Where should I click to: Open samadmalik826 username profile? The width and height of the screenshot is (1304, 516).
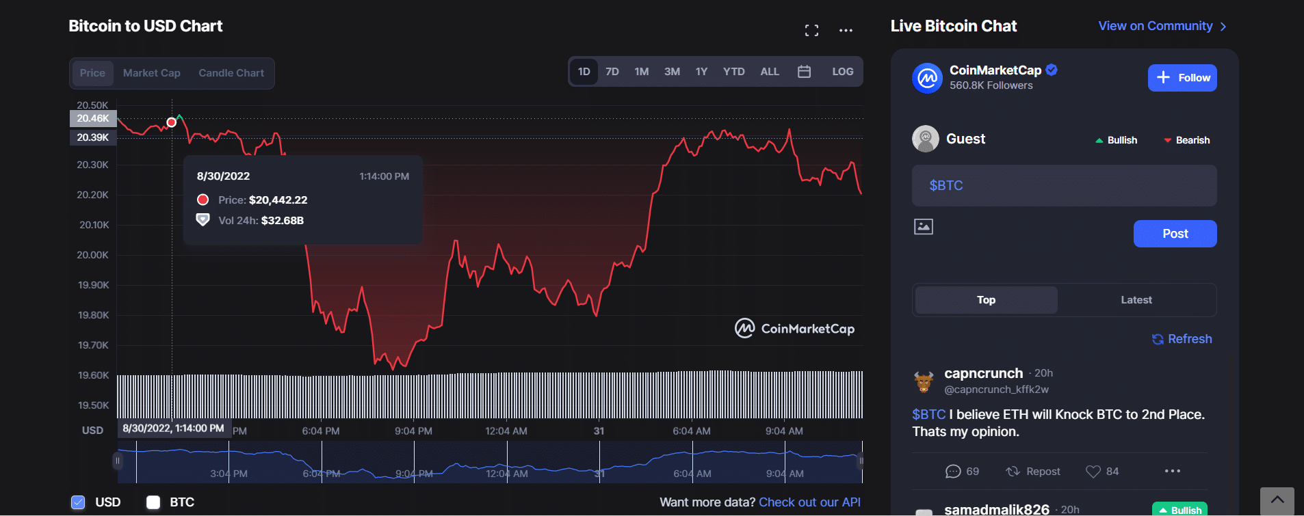996,509
